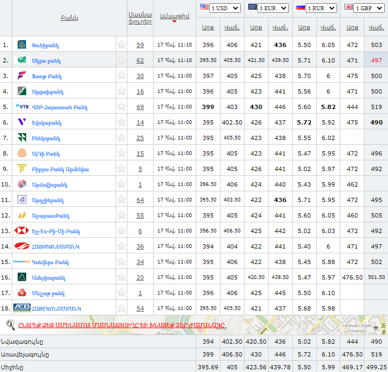
Task: Click the US flag icon beside USD
Action: click(x=204, y=7)
